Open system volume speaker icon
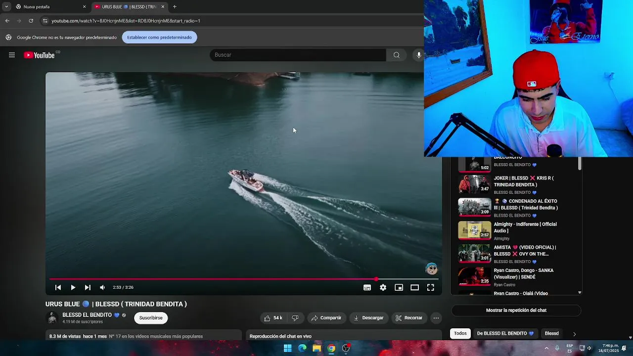The image size is (633, 356). pyautogui.click(x=589, y=348)
